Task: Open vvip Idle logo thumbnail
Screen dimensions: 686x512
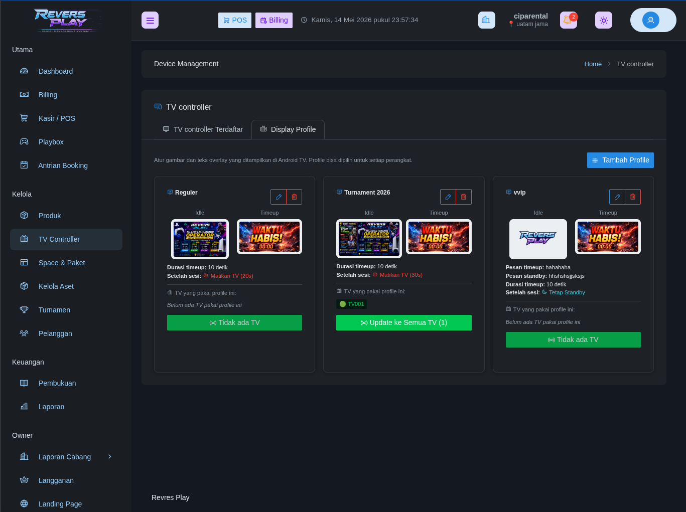Action: tap(538, 239)
